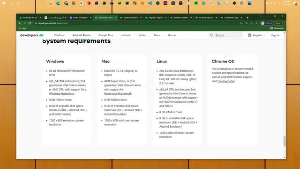Click "8 GB RAM or more" under Linux
This screenshot has width=300, height=169.
pyautogui.click(x=171, y=112)
